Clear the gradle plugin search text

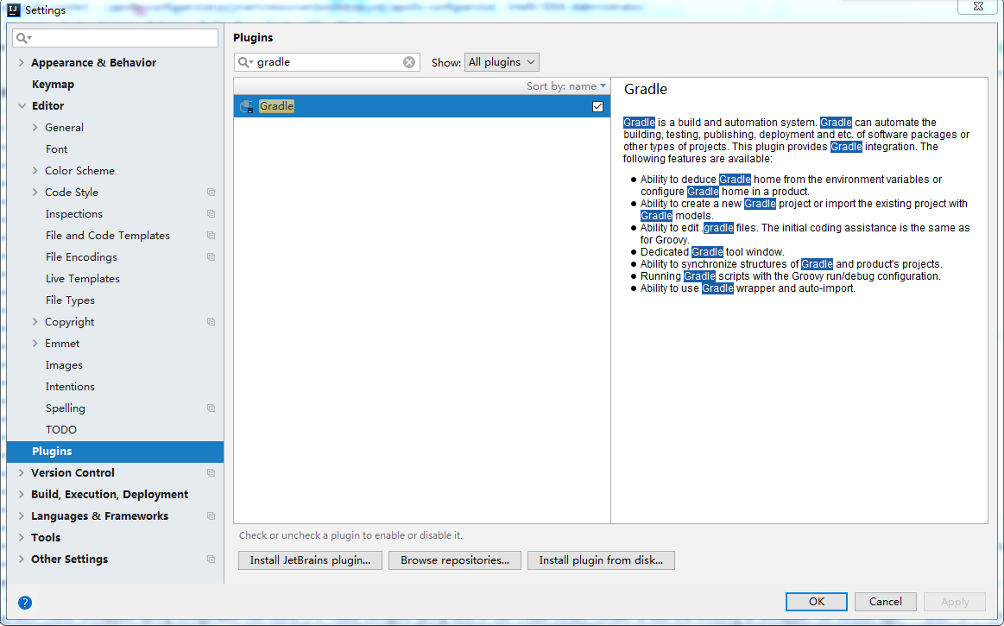(x=409, y=62)
